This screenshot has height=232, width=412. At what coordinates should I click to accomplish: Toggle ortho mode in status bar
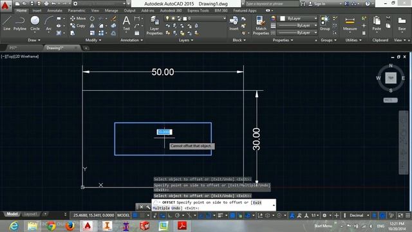click(x=170, y=215)
